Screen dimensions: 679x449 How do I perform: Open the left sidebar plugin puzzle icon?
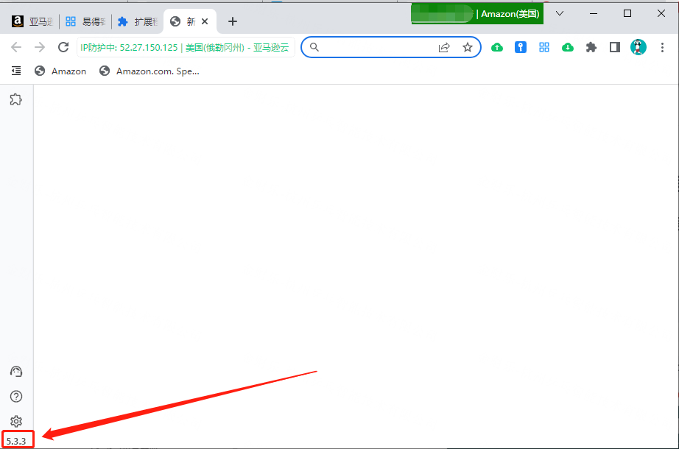16,99
